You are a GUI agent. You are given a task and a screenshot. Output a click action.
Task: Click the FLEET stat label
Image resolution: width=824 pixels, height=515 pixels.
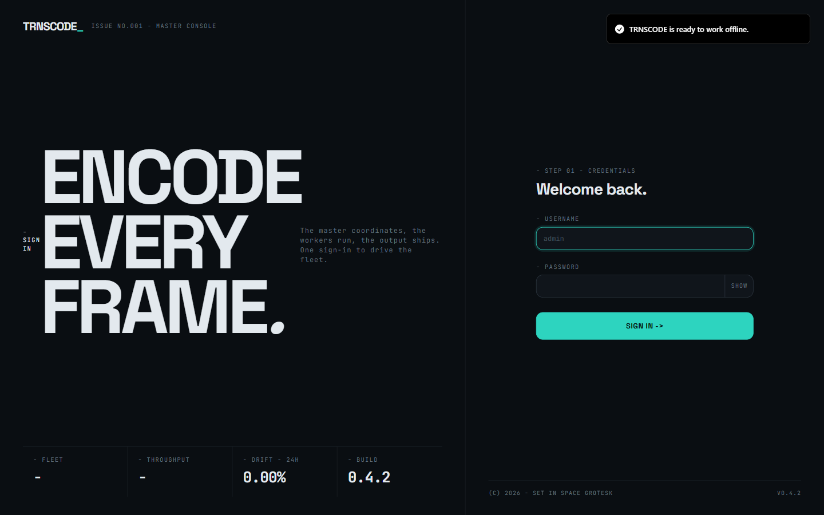coord(49,460)
